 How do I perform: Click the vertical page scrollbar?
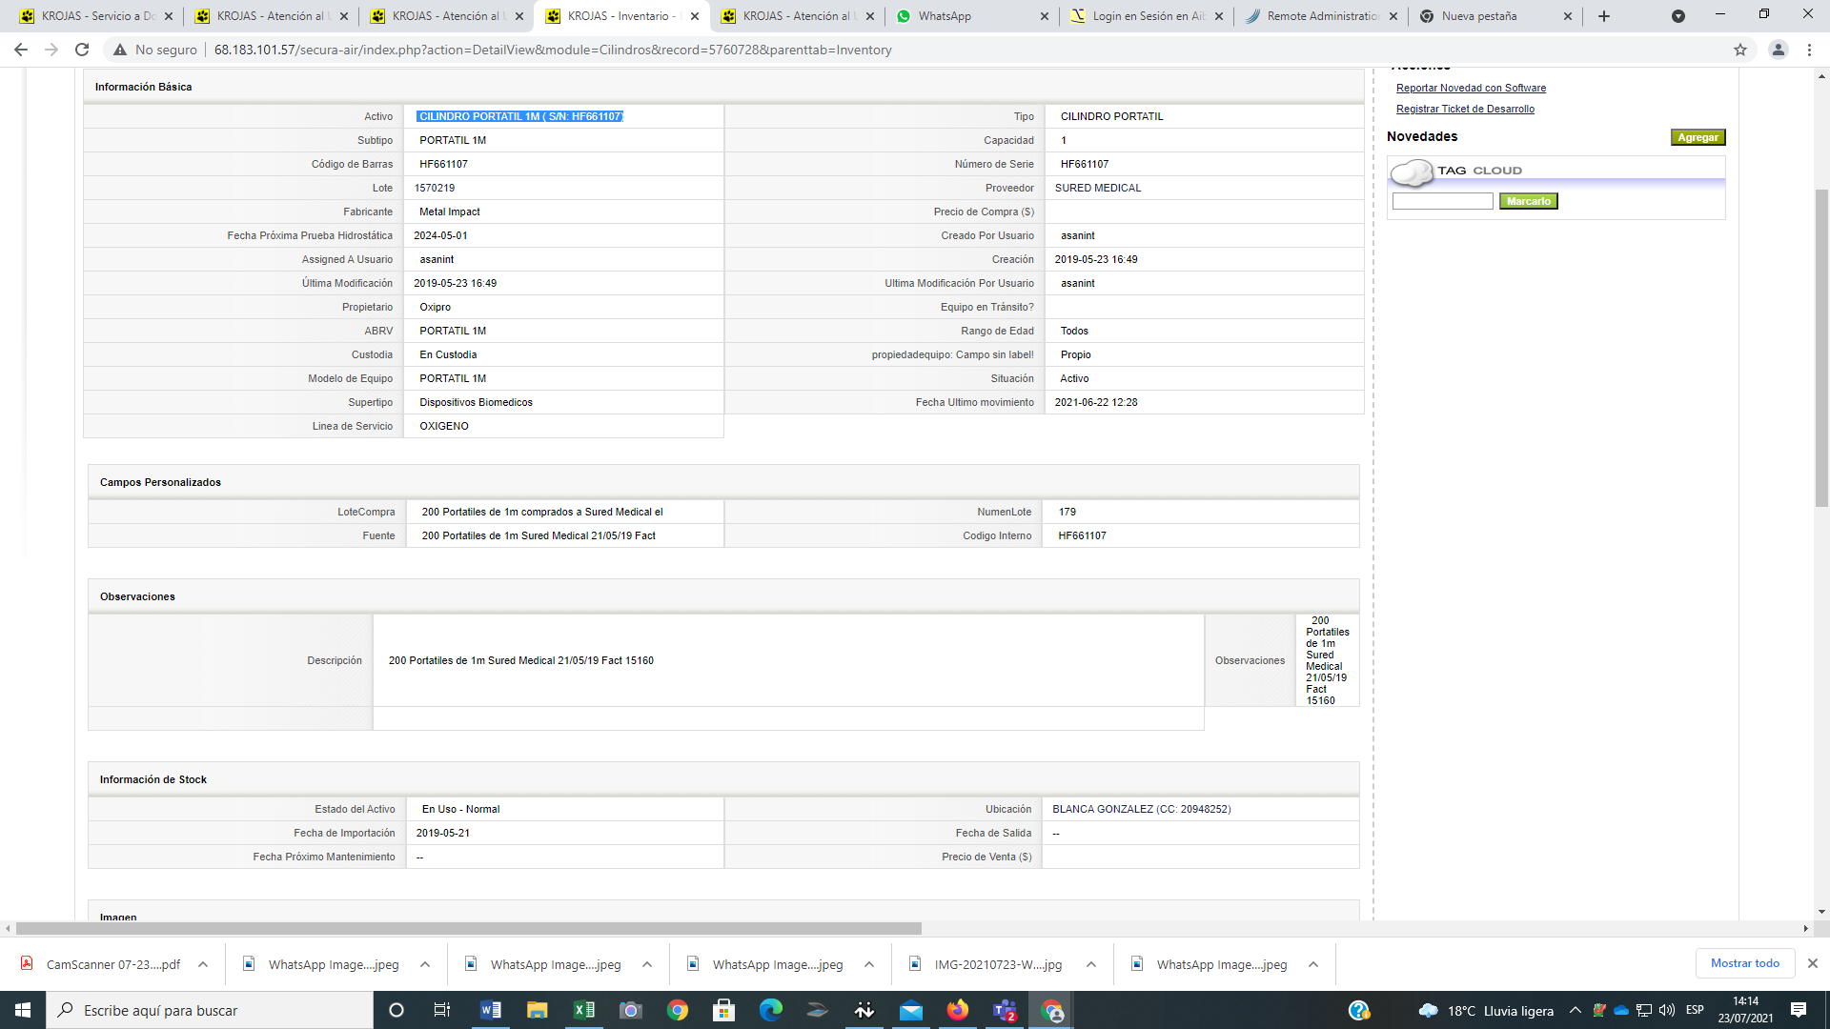coord(1821,348)
